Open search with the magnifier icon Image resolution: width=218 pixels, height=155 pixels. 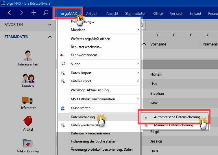46,13
